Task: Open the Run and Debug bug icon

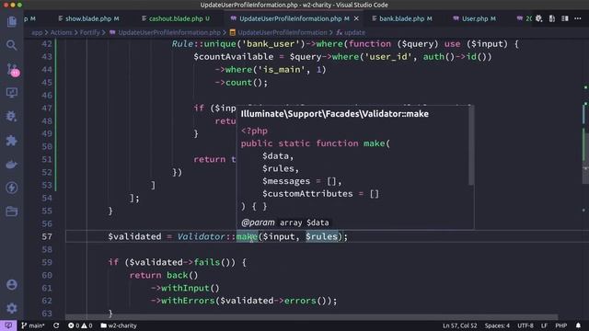Action: pos(12,116)
